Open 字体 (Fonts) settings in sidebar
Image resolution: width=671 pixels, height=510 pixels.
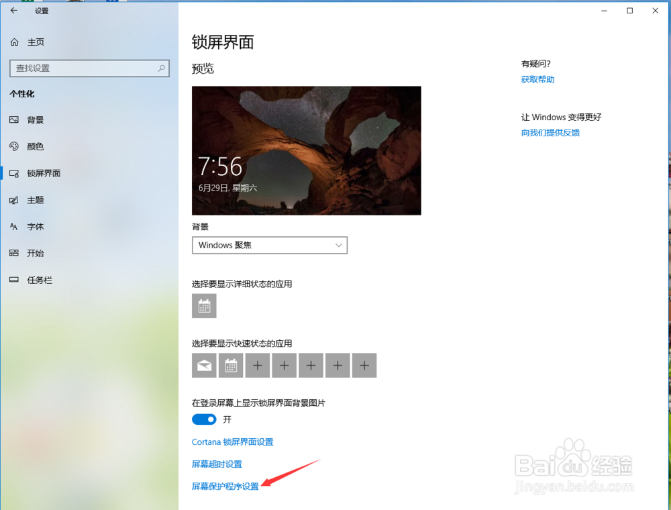coord(34,227)
